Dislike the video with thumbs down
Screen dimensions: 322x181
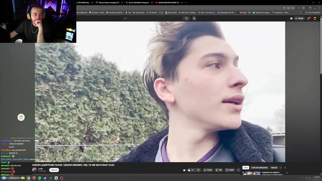198,170
